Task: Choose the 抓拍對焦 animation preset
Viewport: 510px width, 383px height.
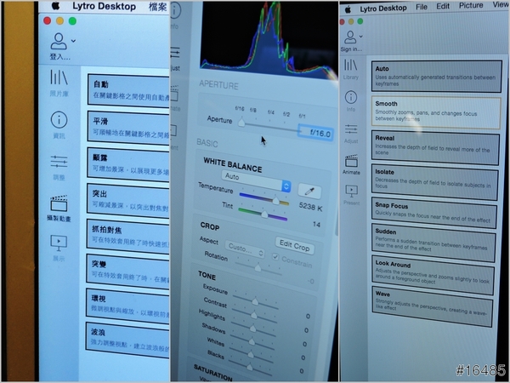Action: 127,236
